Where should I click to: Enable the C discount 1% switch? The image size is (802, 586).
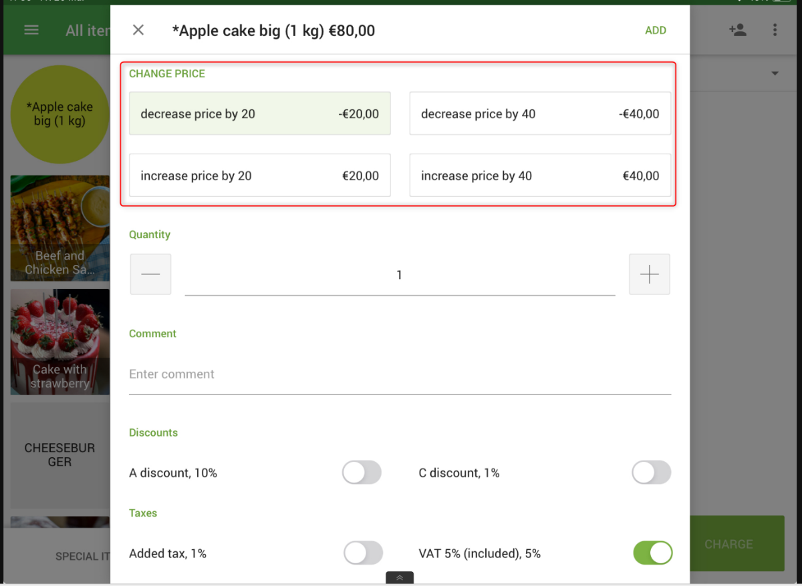pyautogui.click(x=651, y=473)
